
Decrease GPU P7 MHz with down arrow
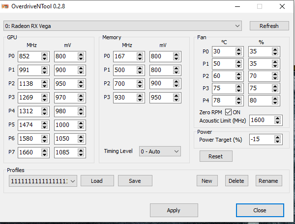click(45, 154)
